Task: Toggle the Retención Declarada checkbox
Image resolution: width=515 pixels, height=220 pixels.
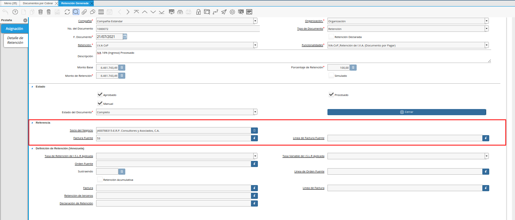Action: coord(331,37)
